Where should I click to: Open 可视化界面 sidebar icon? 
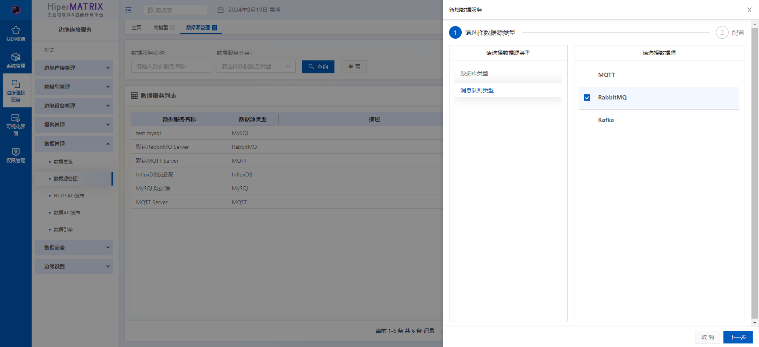16,118
